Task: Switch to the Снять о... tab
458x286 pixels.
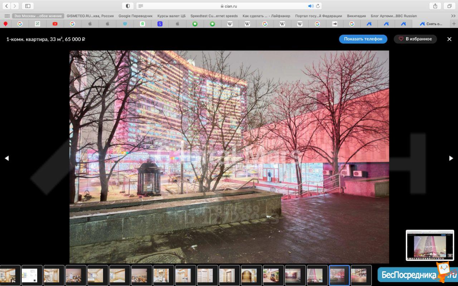Action: pyautogui.click(x=431, y=24)
